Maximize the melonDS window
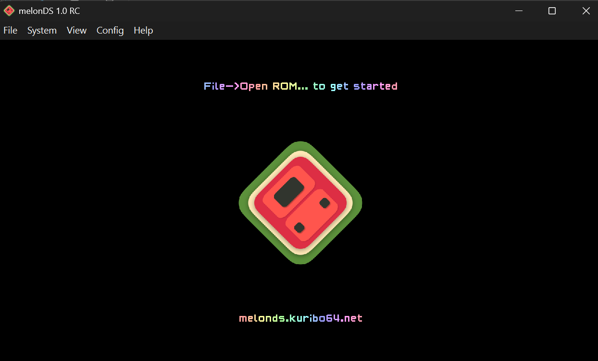598x361 pixels. click(x=552, y=11)
